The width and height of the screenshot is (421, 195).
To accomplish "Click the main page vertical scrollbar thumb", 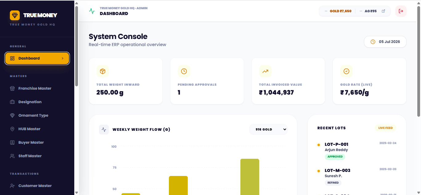I will 419,61.
